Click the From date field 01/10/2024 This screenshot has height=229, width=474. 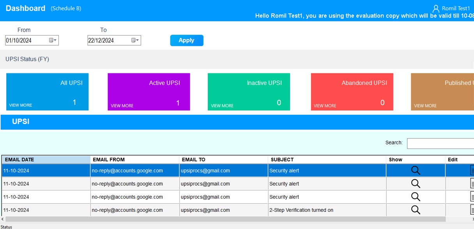click(x=32, y=40)
